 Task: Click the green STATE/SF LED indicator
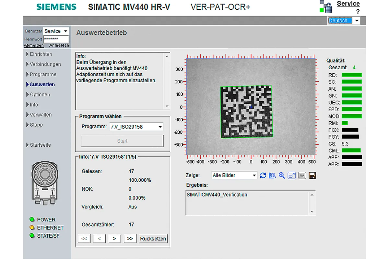pyautogui.click(x=32, y=236)
